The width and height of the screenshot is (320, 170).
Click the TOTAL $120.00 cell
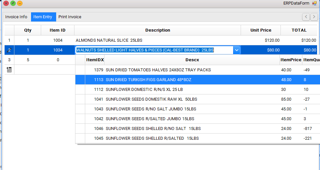(x=299, y=40)
